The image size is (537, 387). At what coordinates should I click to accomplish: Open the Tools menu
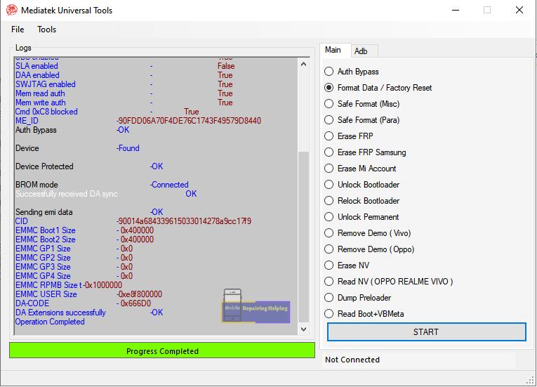pos(46,29)
